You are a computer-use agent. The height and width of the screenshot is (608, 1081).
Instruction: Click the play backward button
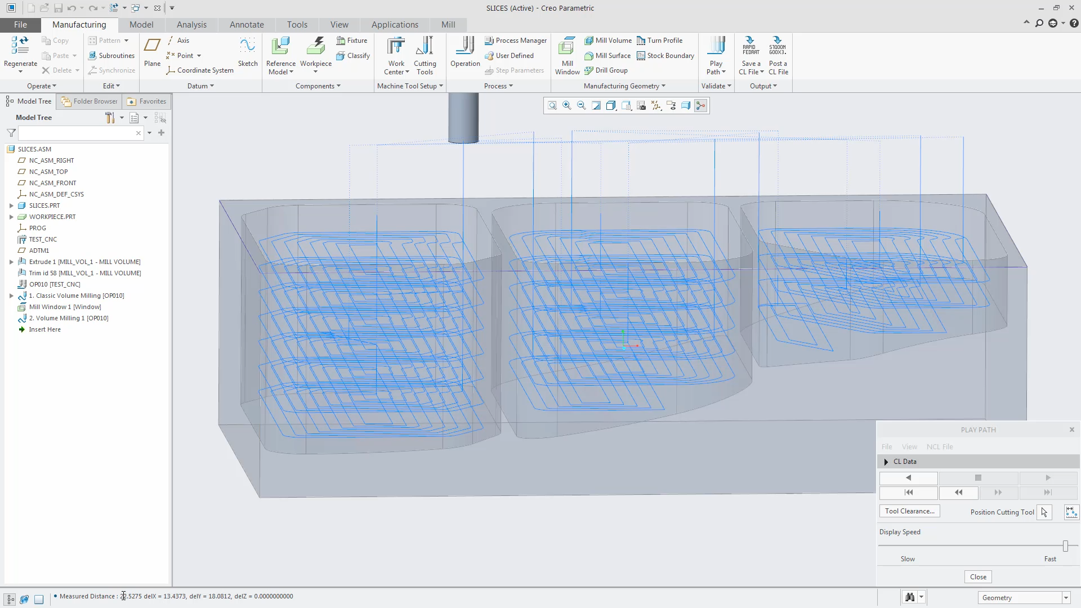(908, 478)
